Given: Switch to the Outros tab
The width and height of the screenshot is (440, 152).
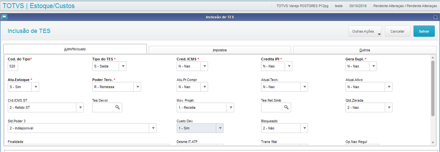Looking at the screenshot, I should [365, 50].
